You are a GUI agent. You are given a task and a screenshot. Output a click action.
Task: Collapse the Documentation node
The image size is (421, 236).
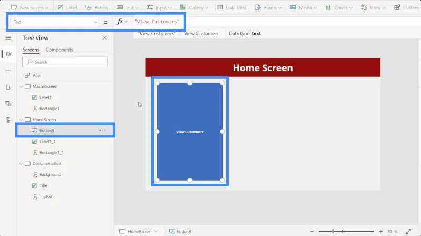21,164
